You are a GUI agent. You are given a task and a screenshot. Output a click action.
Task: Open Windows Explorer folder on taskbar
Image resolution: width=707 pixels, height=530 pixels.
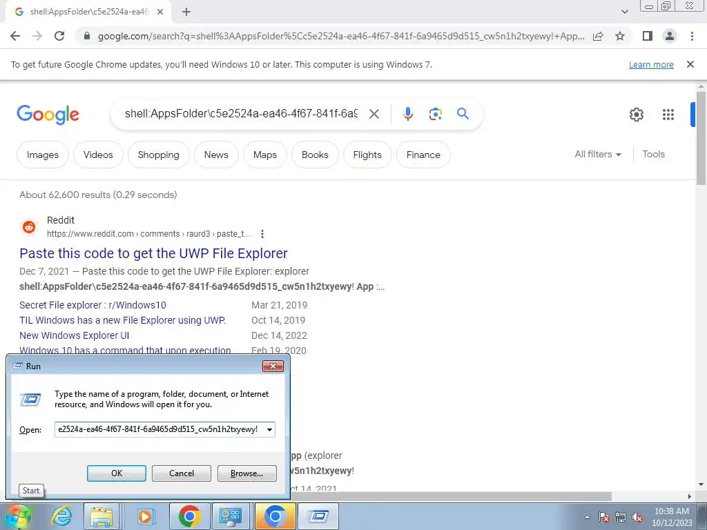click(x=102, y=516)
